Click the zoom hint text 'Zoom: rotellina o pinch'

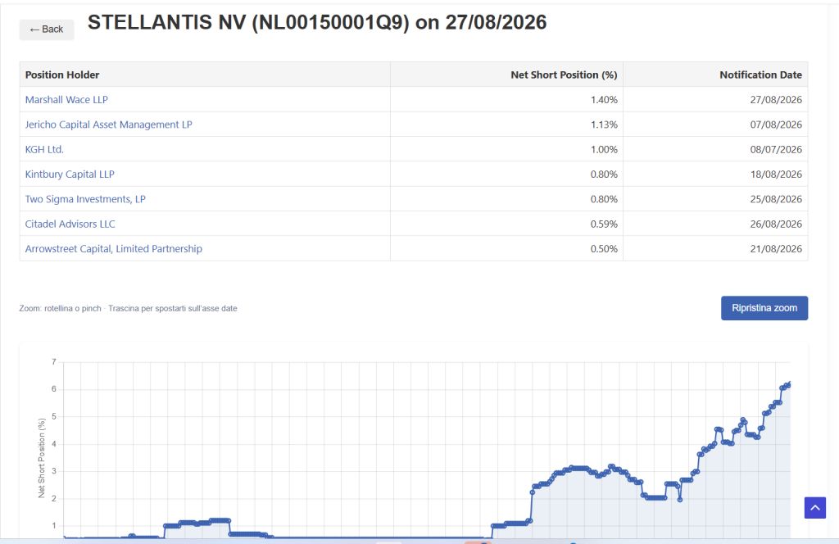(60, 309)
